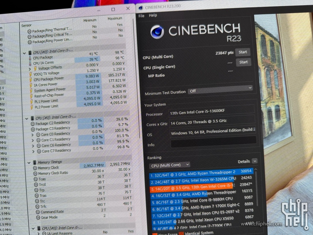The image size is (313, 235).
Task: Maximize the sensor window
Action: click(113, 9)
